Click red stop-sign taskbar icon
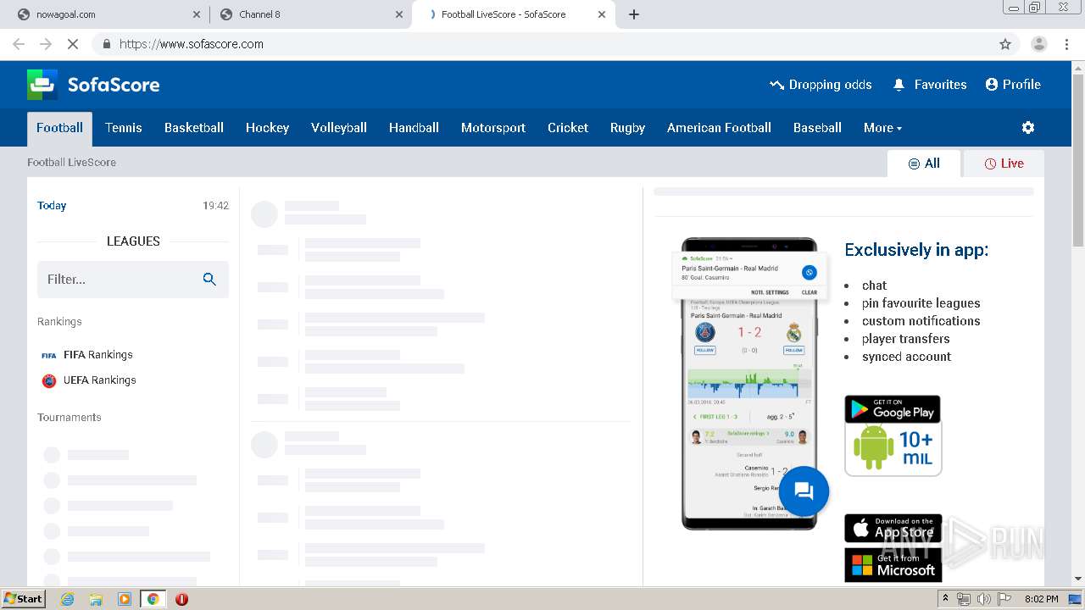Screen dimensions: 1085x610 [x=181, y=599]
